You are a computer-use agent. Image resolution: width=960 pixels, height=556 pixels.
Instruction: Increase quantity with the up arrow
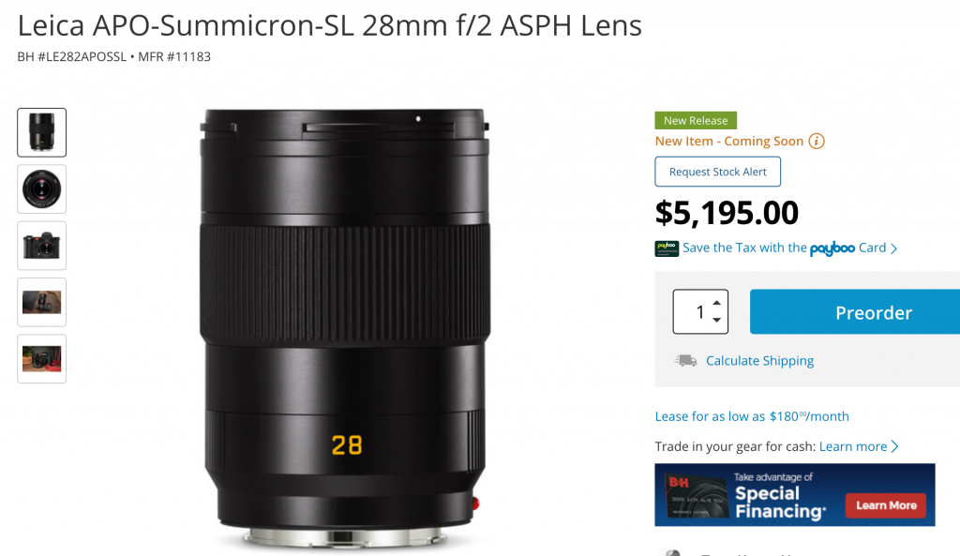717,303
